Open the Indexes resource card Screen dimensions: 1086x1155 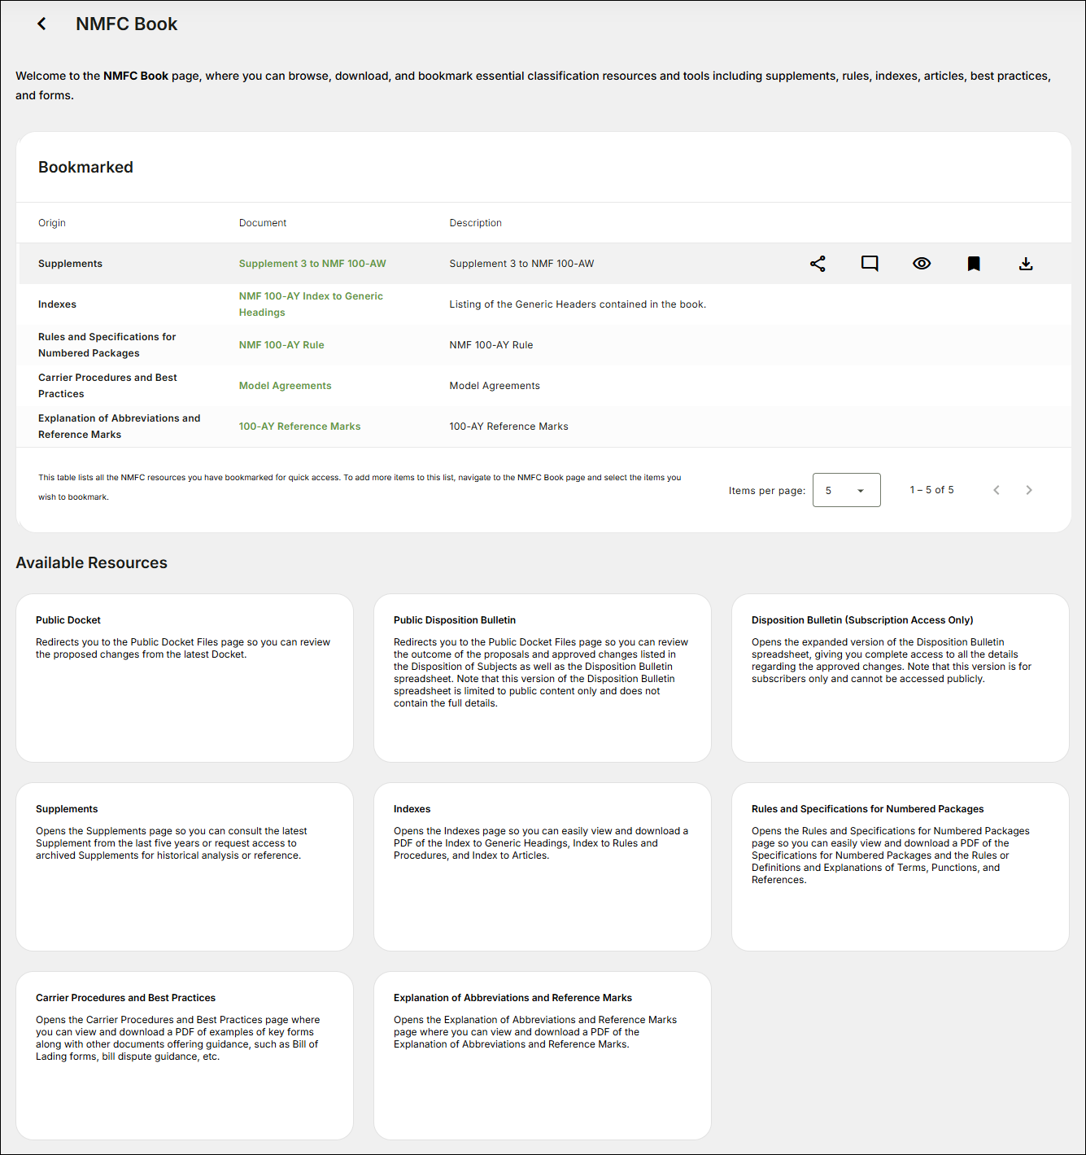pyautogui.click(x=543, y=866)
